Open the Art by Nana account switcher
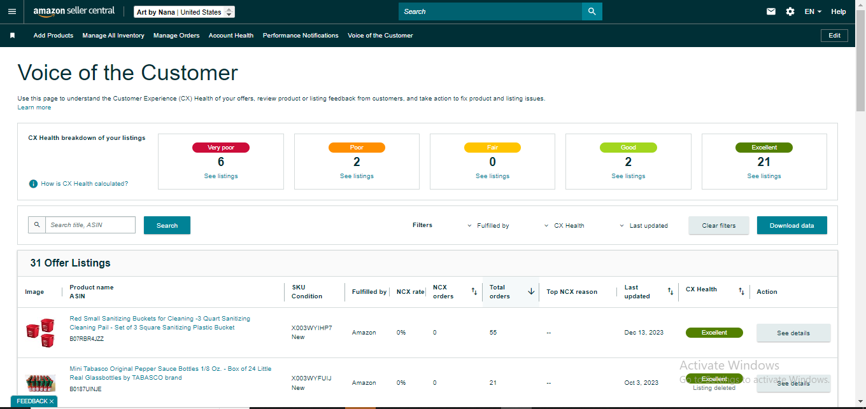Viewport: 866px width, 409px height. pos(185,12)
